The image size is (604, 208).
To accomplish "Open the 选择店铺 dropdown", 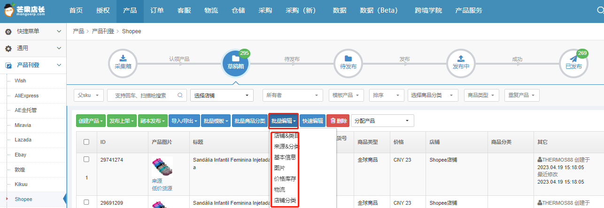I will pyautogui.click(x=222, y=95).
